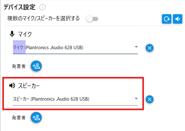Click the 発言者 label below speaker
Screen dimensions: 185x131
[19, 118]
